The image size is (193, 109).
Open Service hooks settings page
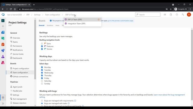[18, 54]
